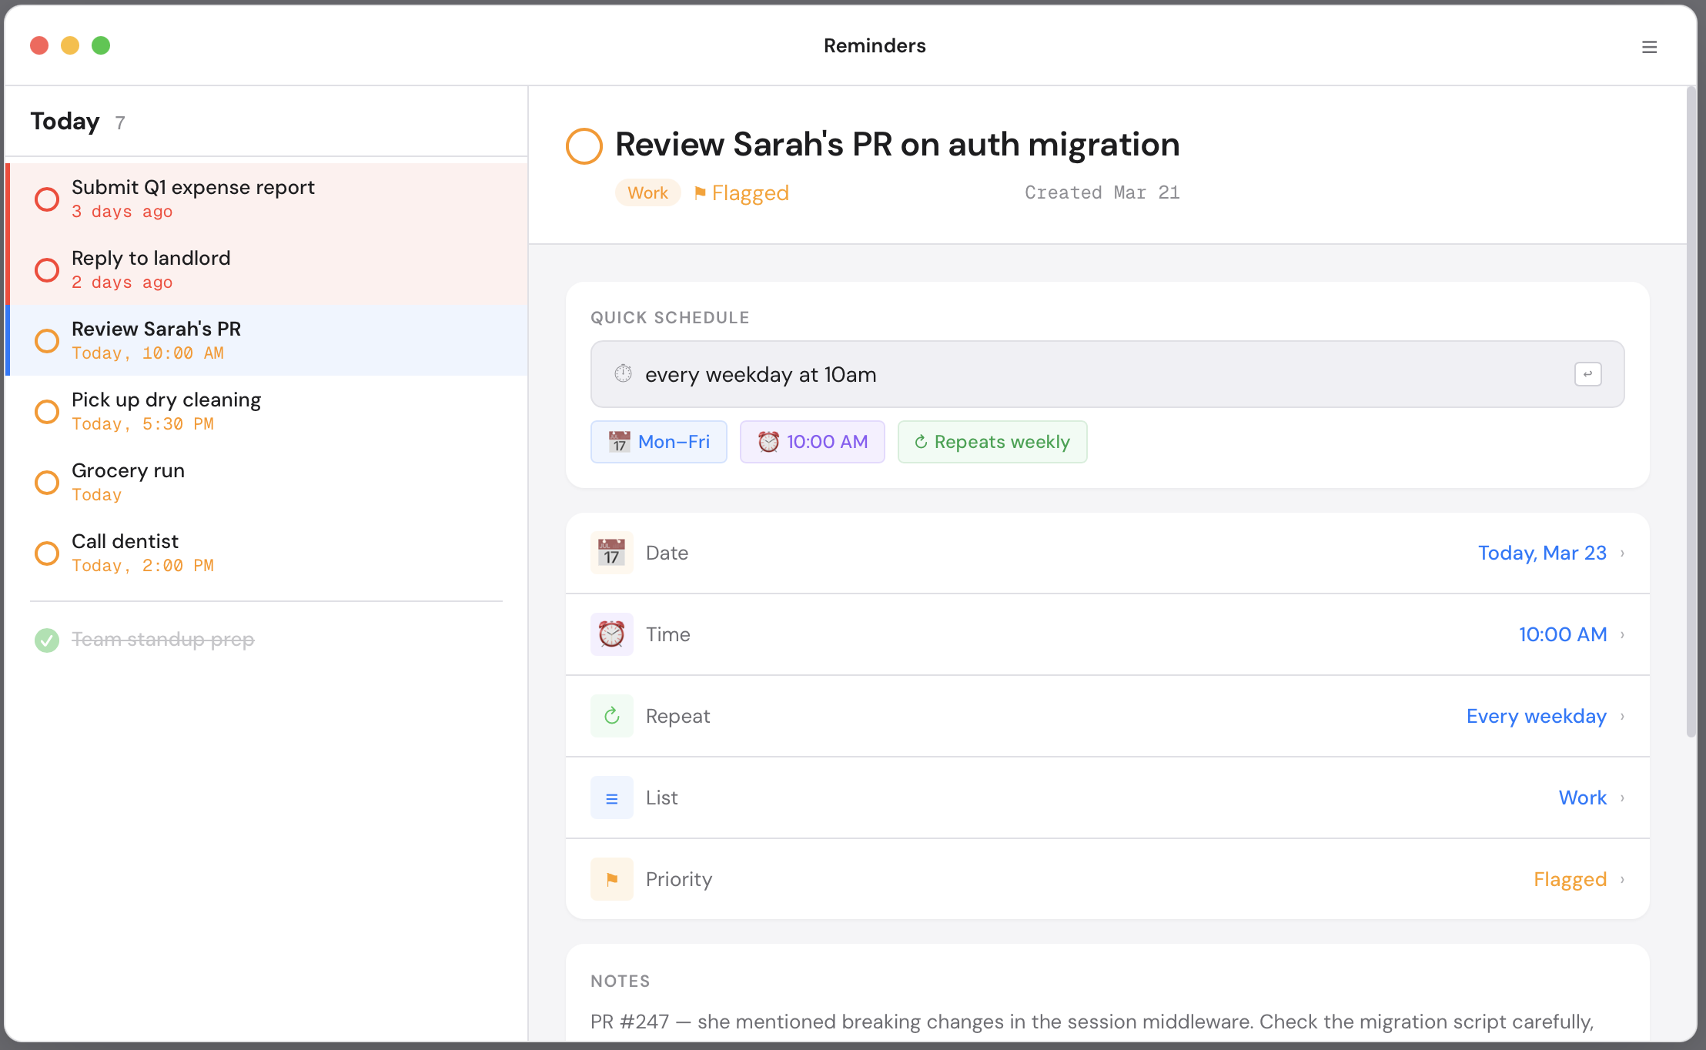Image resolution: width=1706 pixels, height=1050 pixels.
Task: Open List selector showing Work
Action: click(1582, 798)
